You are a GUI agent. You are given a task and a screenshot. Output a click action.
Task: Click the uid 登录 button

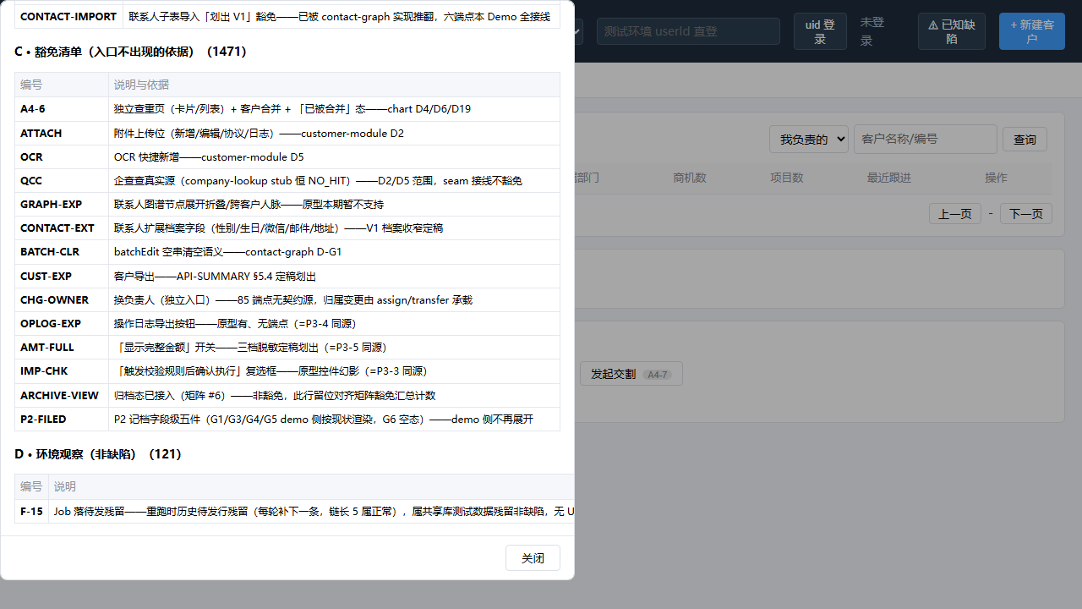pos(820,31)
